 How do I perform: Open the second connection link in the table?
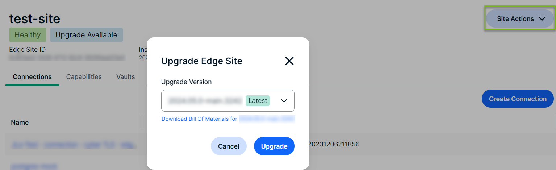(x=34, y=166)
